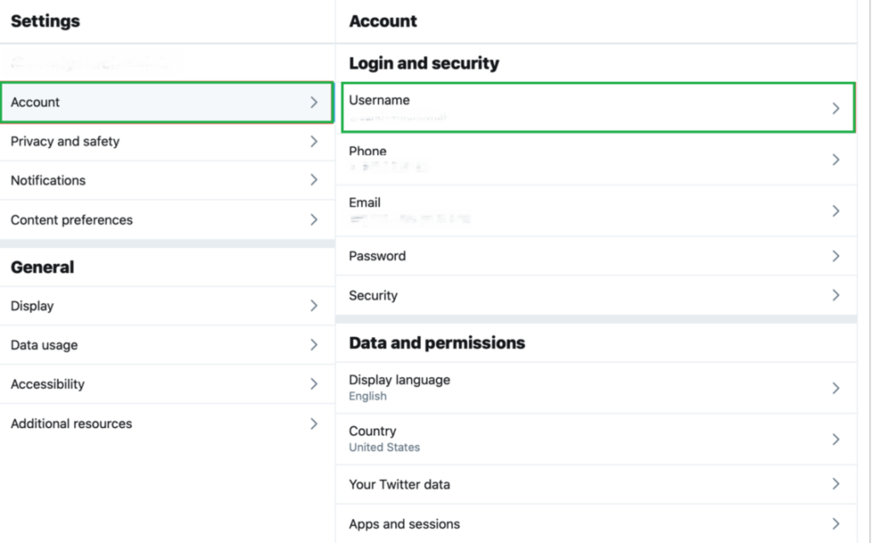Screen dimensions: 872x543
Task: Expand Display language via its chevron
Action: [x=835, y=388]
